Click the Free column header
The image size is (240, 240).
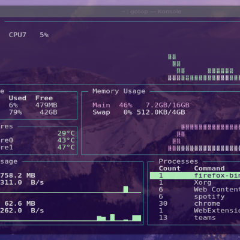[44, 98]
